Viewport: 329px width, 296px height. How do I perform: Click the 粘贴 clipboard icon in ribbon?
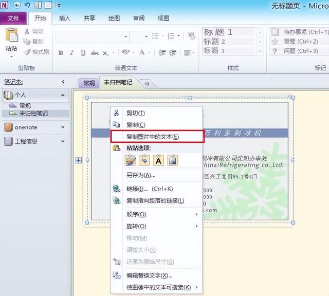click(x=11, y=34)
